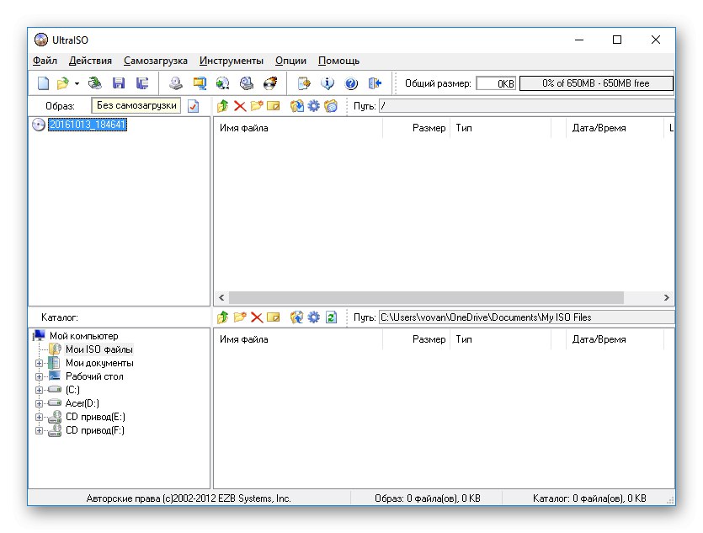The image size is (703, 533).
Task: Sort catalog pane by Имя файла header
Action: 298,339
